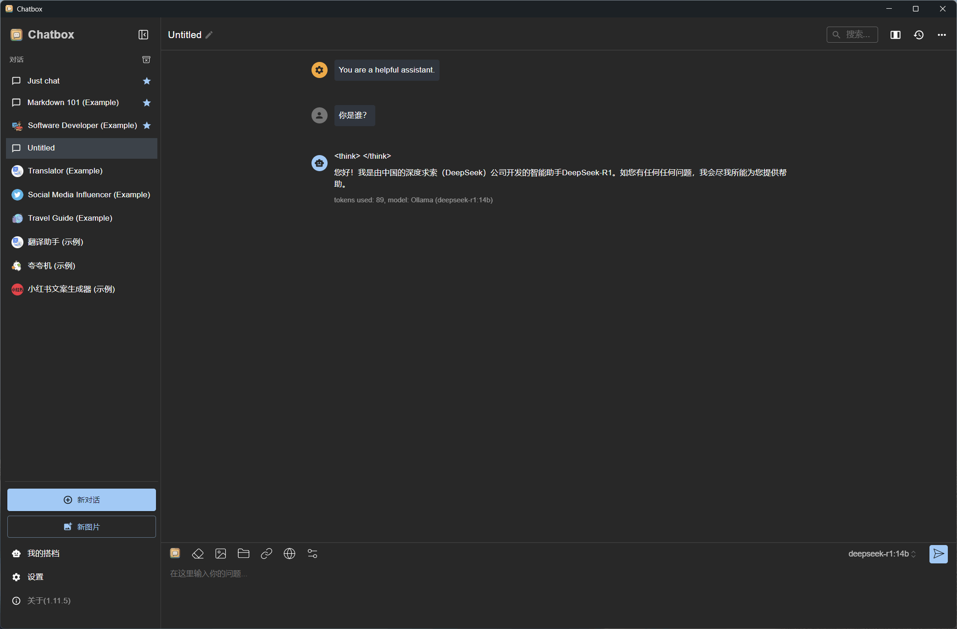
Task: Open conversation settings sliders icon
Action: [x=312, y=554]
